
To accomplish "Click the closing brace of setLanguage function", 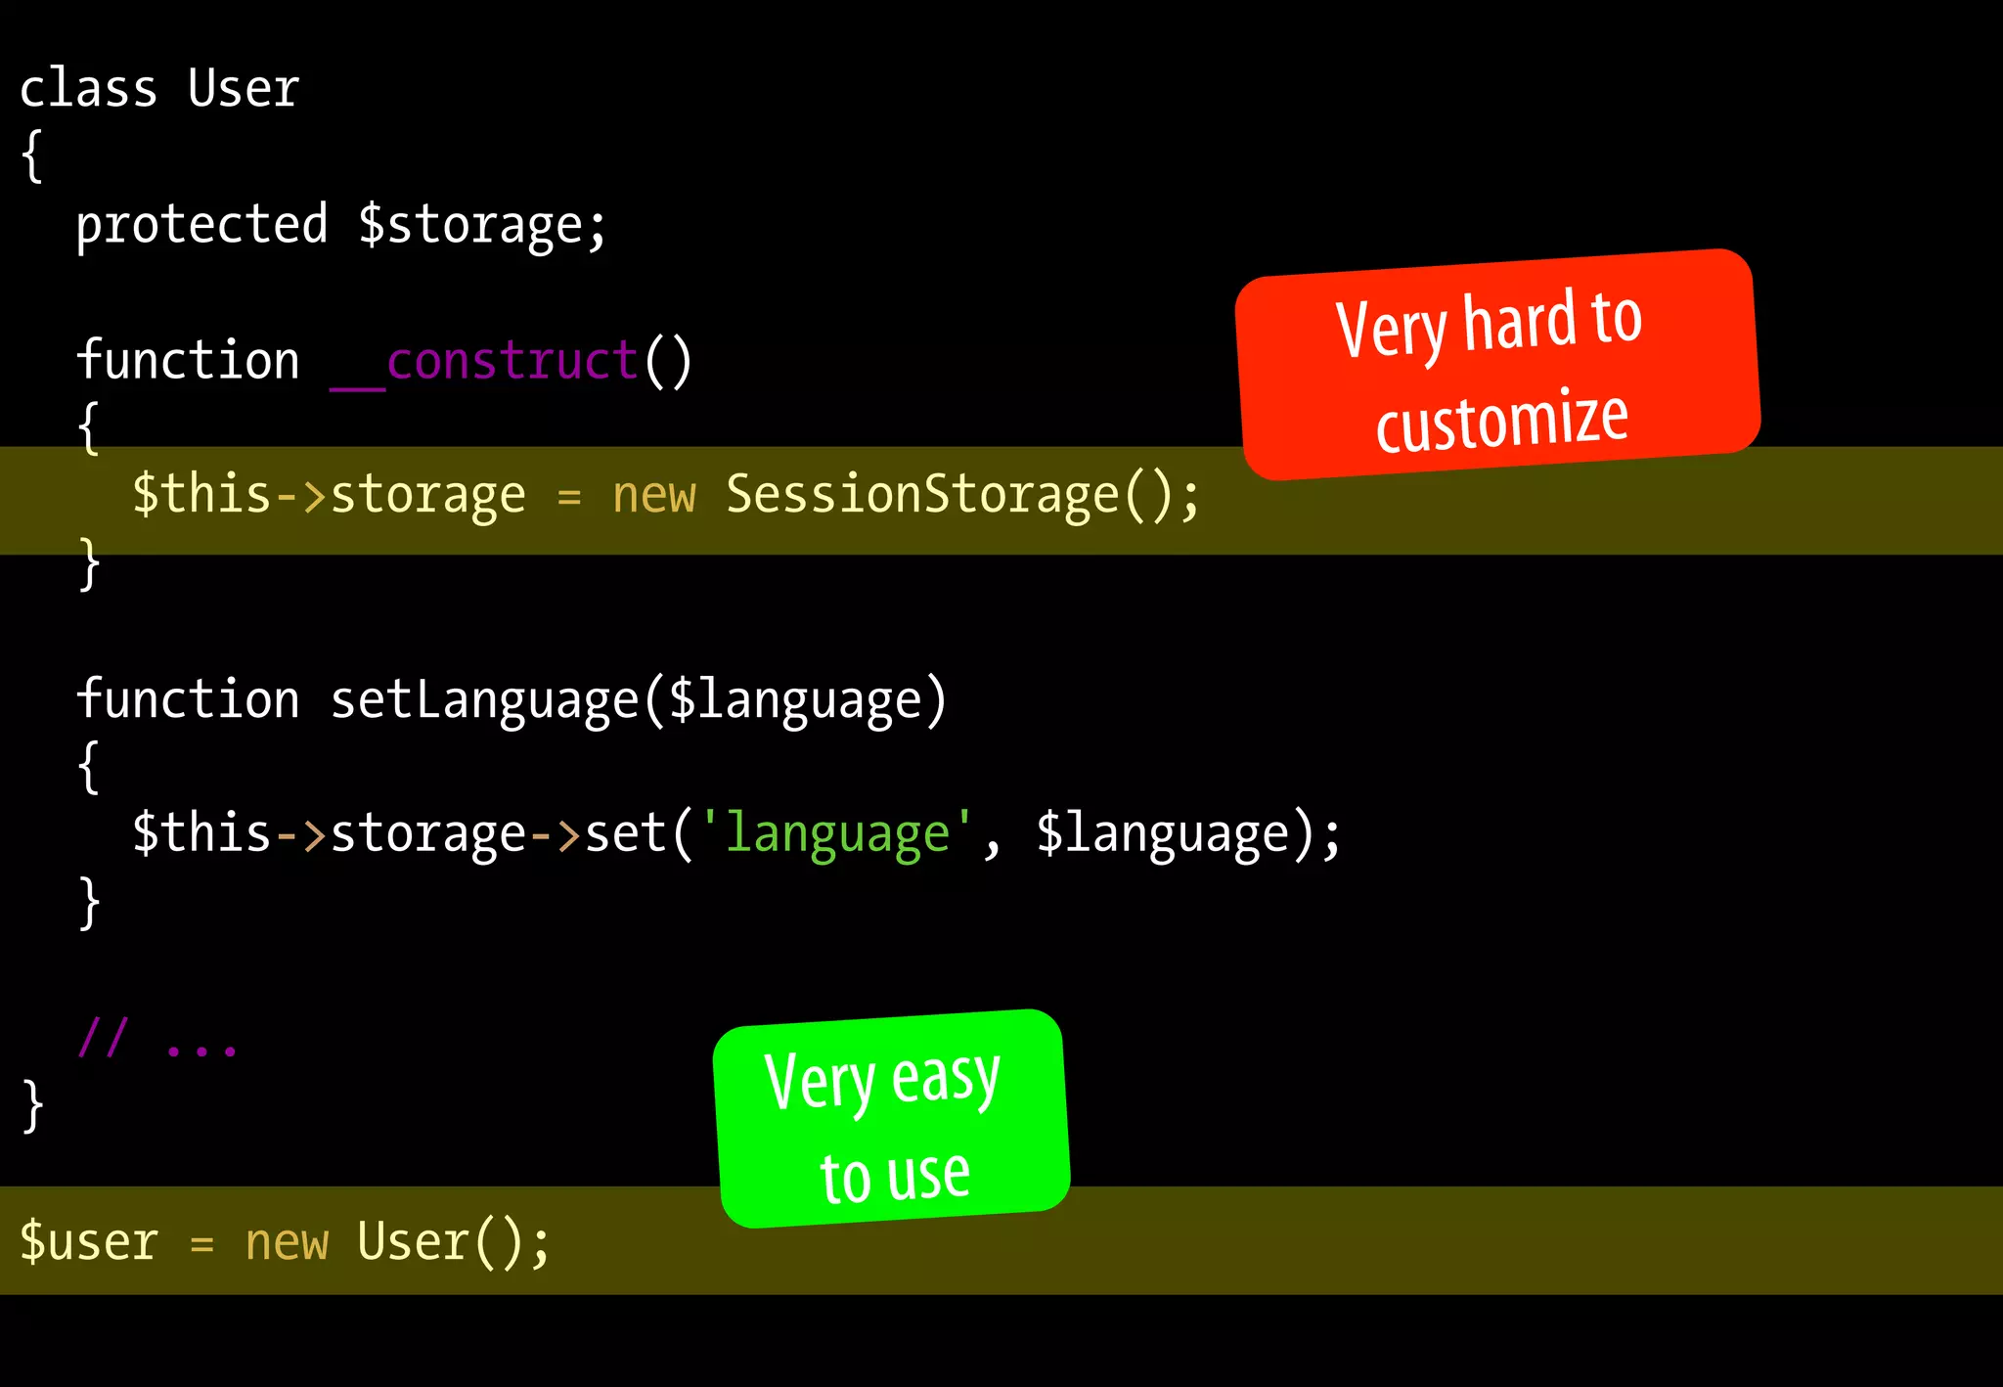I will click(89, 903).
